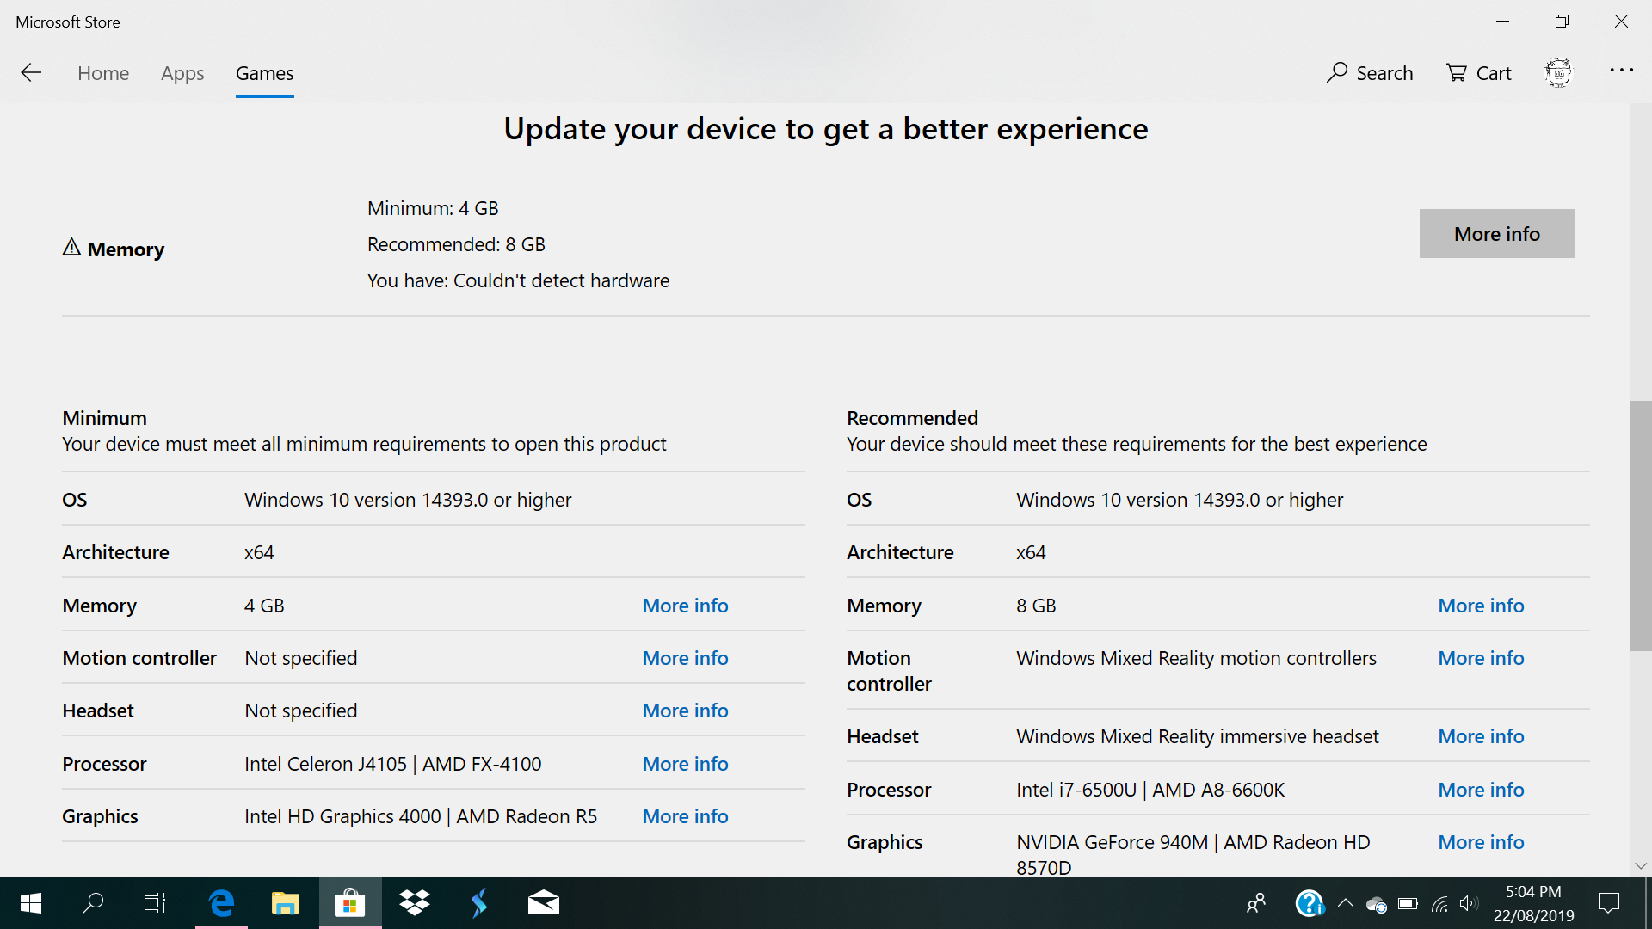
Task: Open More info for recommended Memory 8 GB
Action: pos(1482,606)
